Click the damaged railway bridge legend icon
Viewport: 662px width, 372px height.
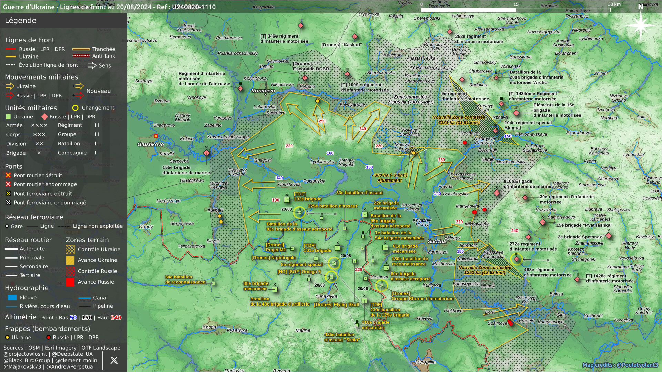point(8,203)
